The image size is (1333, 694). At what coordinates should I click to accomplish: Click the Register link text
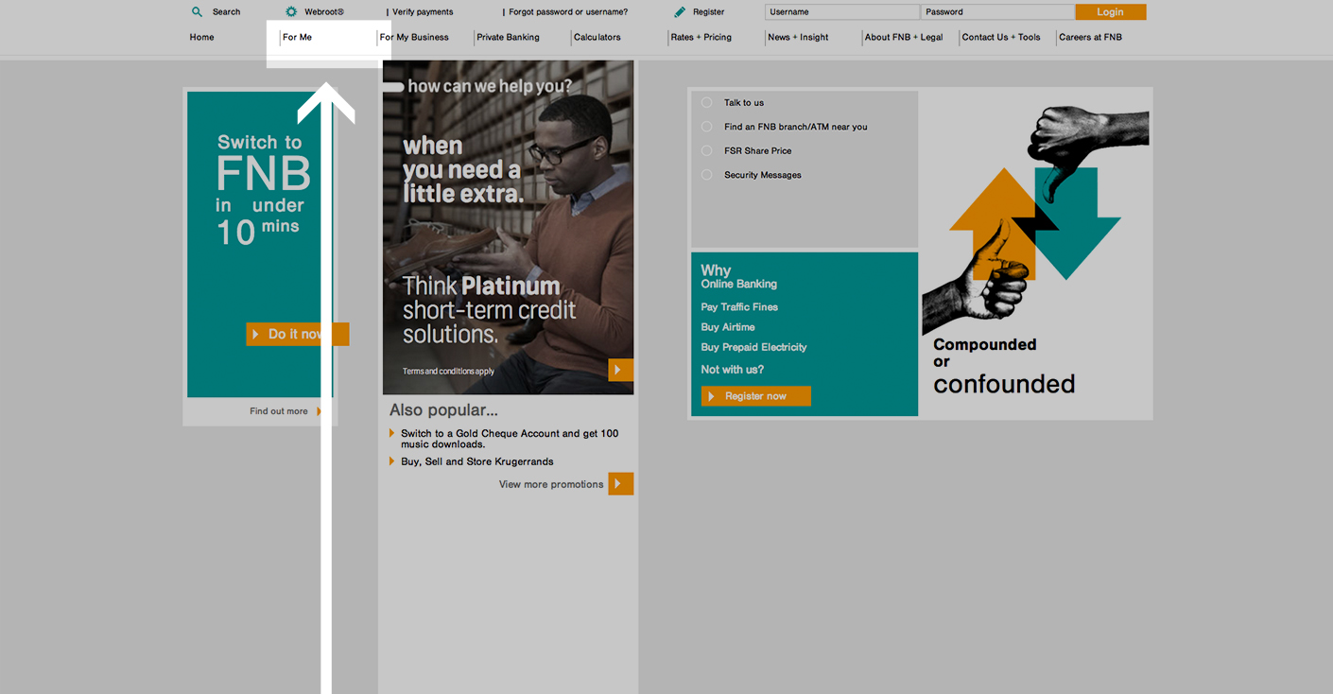click(x=709, y=12)
